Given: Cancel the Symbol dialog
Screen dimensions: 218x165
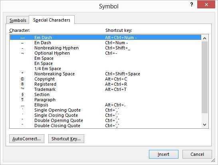Looking at the screenshot, I should pos(197,154).
